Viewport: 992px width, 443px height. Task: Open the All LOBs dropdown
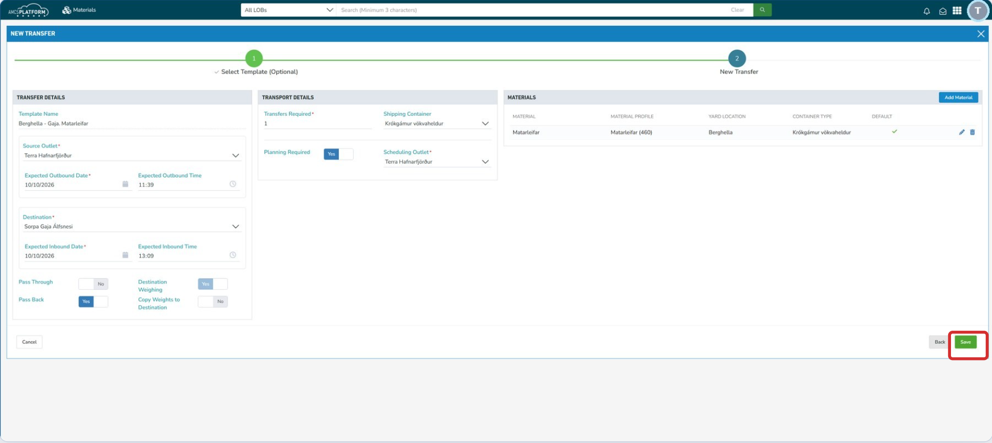[289, 10]
